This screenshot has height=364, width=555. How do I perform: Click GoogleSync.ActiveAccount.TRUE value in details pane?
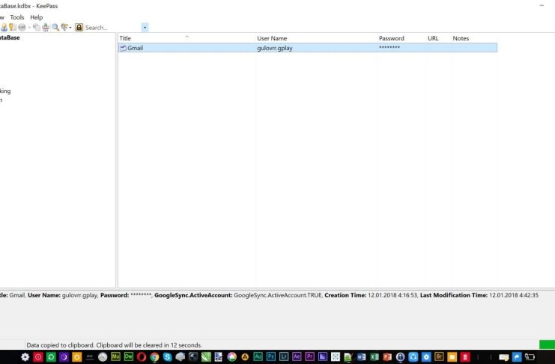278,295
